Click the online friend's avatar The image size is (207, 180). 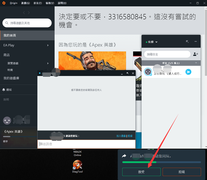[148, 72]
